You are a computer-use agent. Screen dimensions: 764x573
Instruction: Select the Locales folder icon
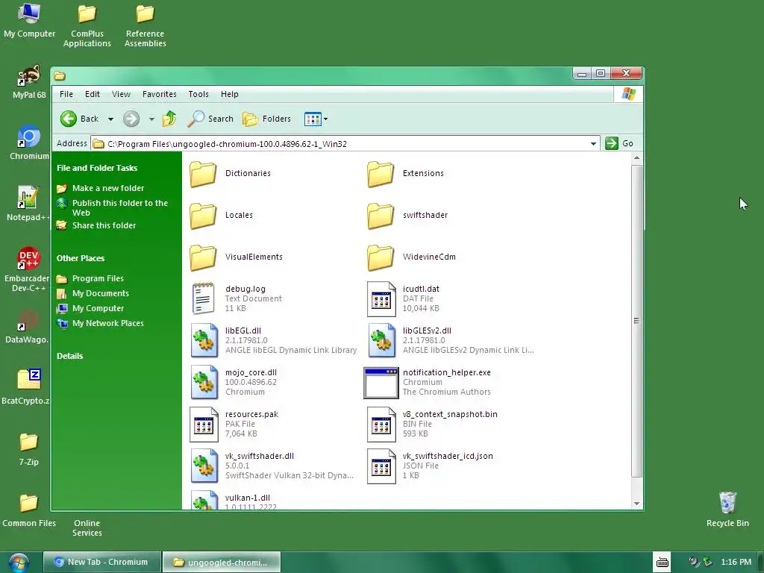pos(203,216)
